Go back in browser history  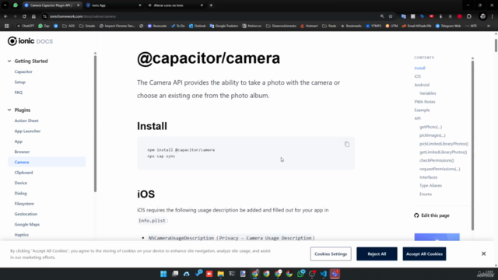click(5, 16)
